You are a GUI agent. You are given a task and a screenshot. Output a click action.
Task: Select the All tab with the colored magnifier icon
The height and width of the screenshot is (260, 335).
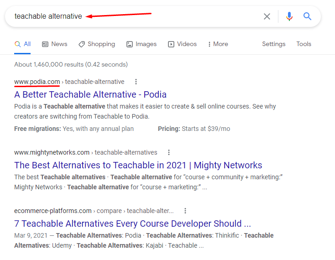tap(22, 44)
